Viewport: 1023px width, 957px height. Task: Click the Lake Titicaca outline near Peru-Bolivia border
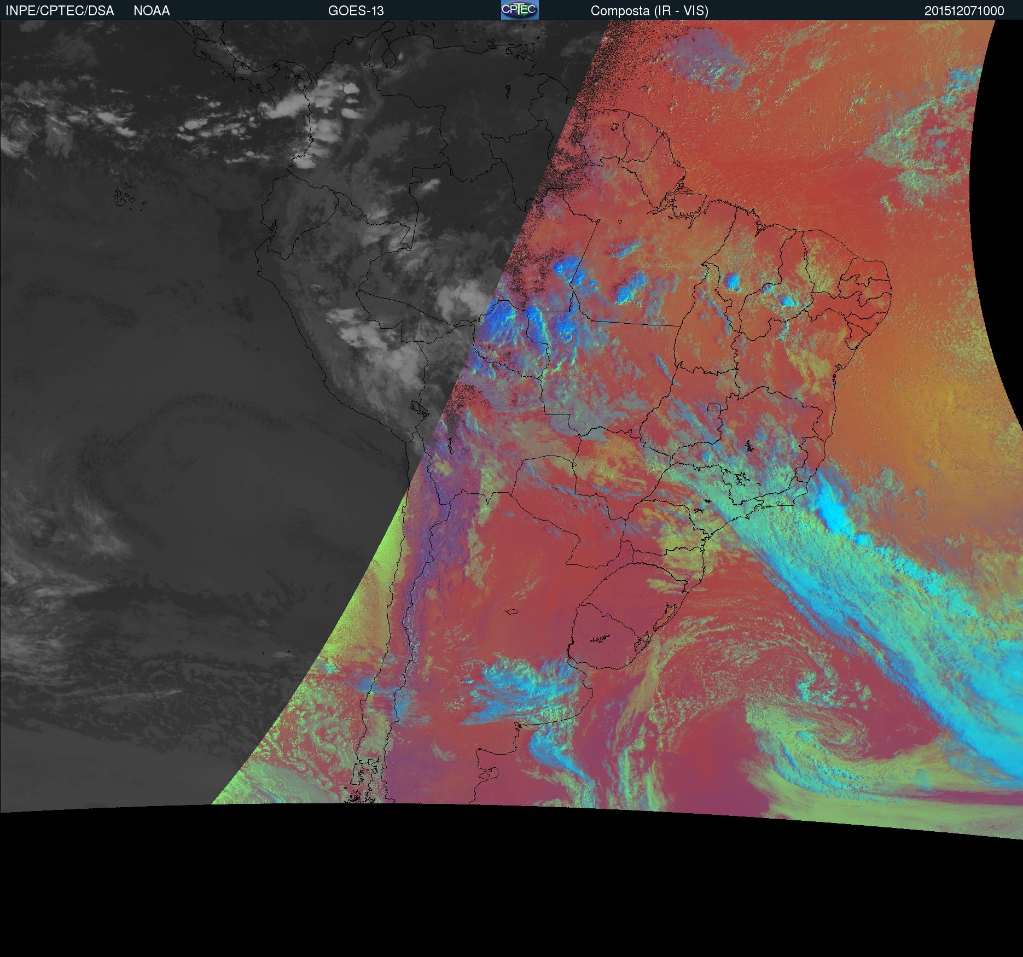pos(417,408)
